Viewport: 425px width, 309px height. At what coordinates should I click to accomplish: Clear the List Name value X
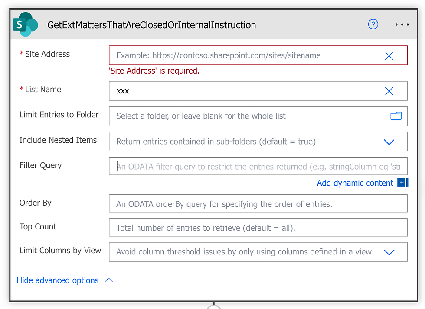[x=389, y=91]
